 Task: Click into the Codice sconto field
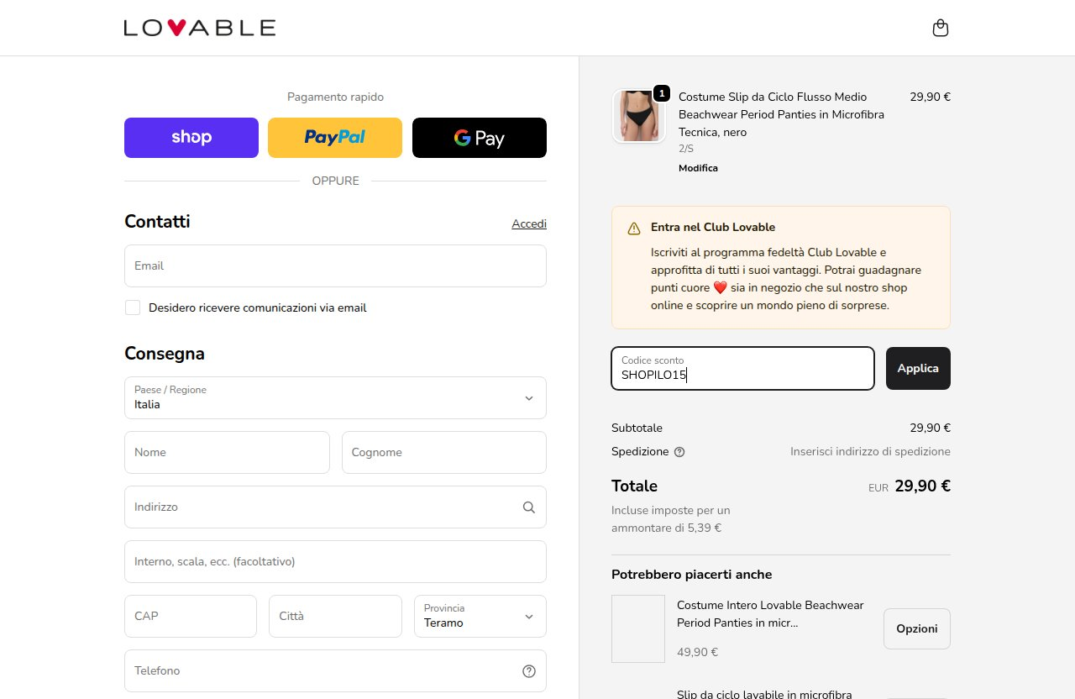742,368
